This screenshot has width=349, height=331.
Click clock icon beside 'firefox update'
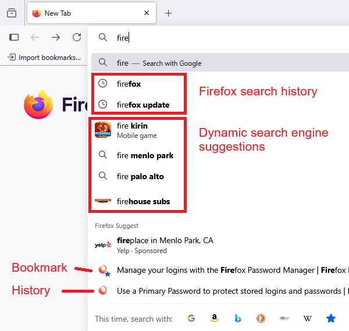click(x=103, y=104)
